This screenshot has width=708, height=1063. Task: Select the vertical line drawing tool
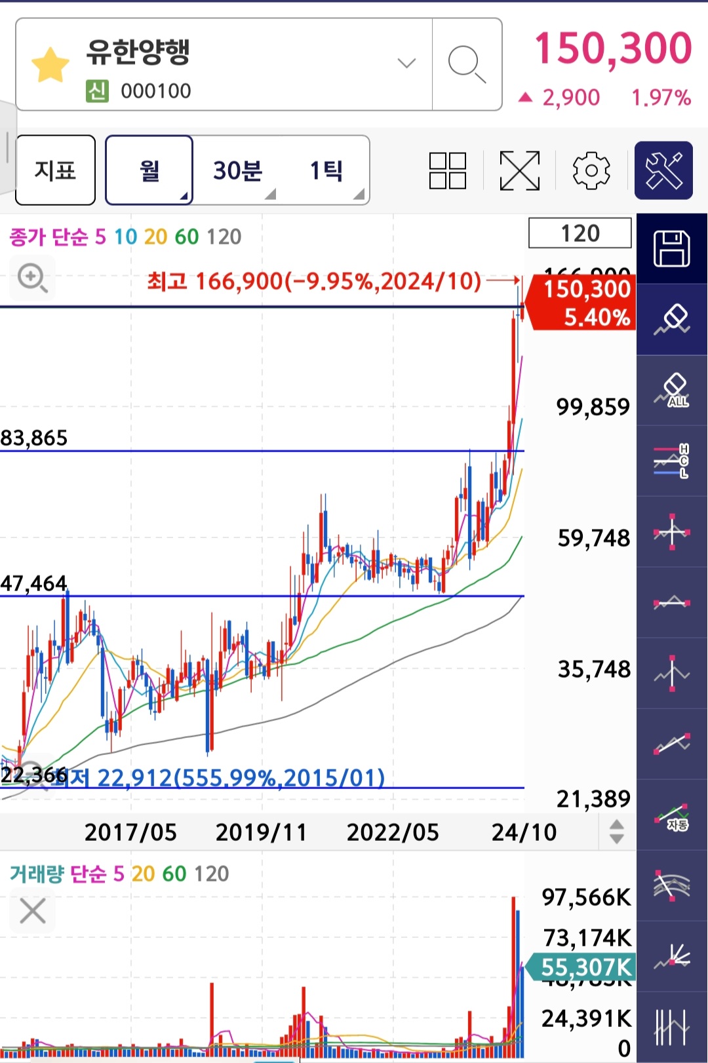tap(672, 674)
